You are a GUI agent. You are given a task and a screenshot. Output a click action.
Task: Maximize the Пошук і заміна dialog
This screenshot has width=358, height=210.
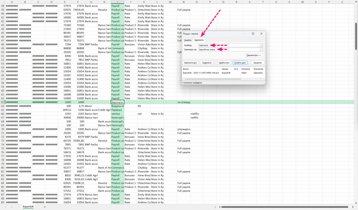pyautogui.click(x=253, y=34)
